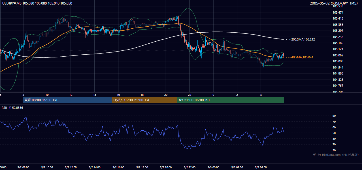Click hour 12 on the main chart time axis

click(x=71, y=95)
